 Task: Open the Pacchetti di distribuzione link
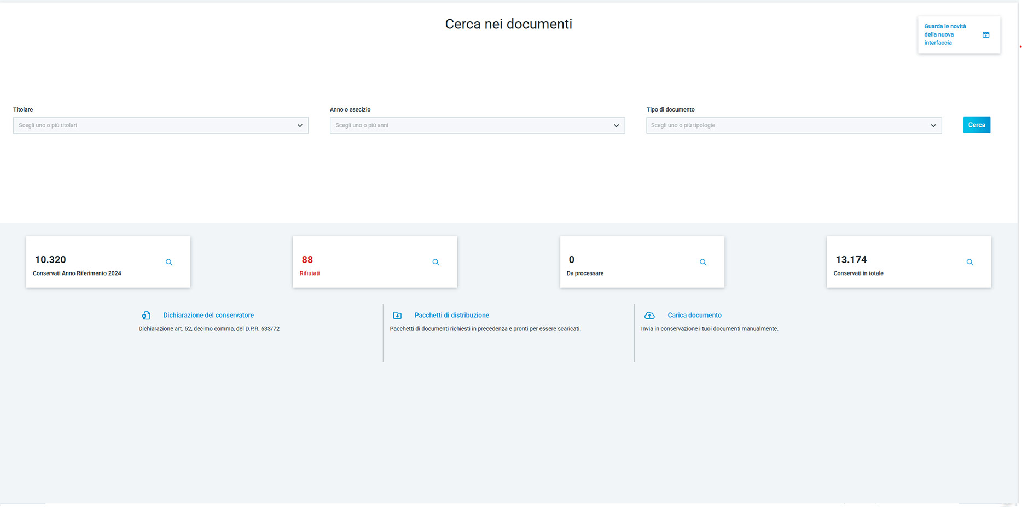451,316
